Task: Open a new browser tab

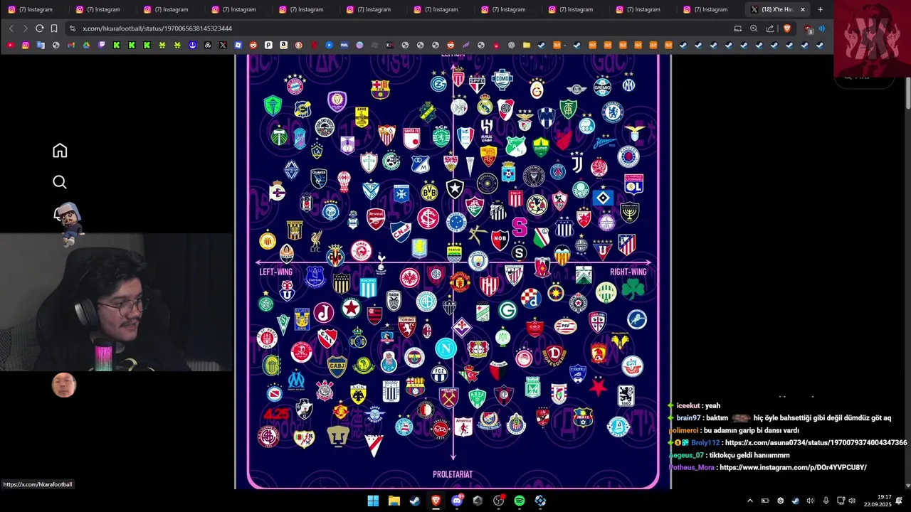Action: pyautogui.click(x=820, y=9)
